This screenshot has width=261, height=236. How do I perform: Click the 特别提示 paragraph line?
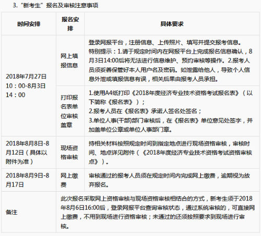[x=170, y=52]
